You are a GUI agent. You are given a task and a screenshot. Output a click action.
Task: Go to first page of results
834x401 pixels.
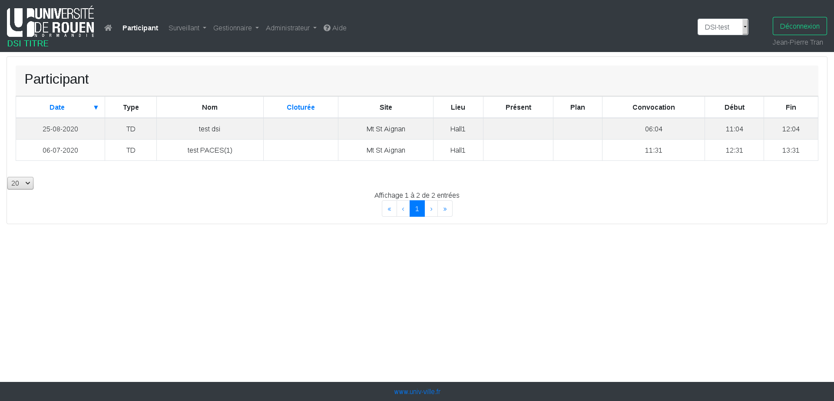coord(389,209)
